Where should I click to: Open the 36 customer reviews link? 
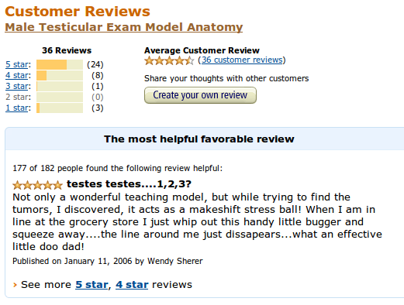242,60
